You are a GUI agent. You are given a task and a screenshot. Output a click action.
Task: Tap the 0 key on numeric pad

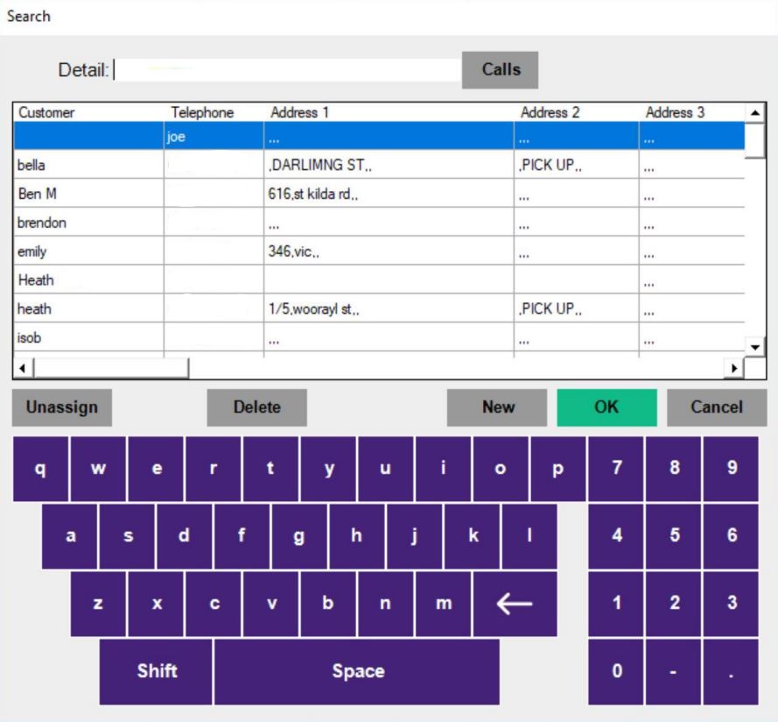(x=616, y=671)
